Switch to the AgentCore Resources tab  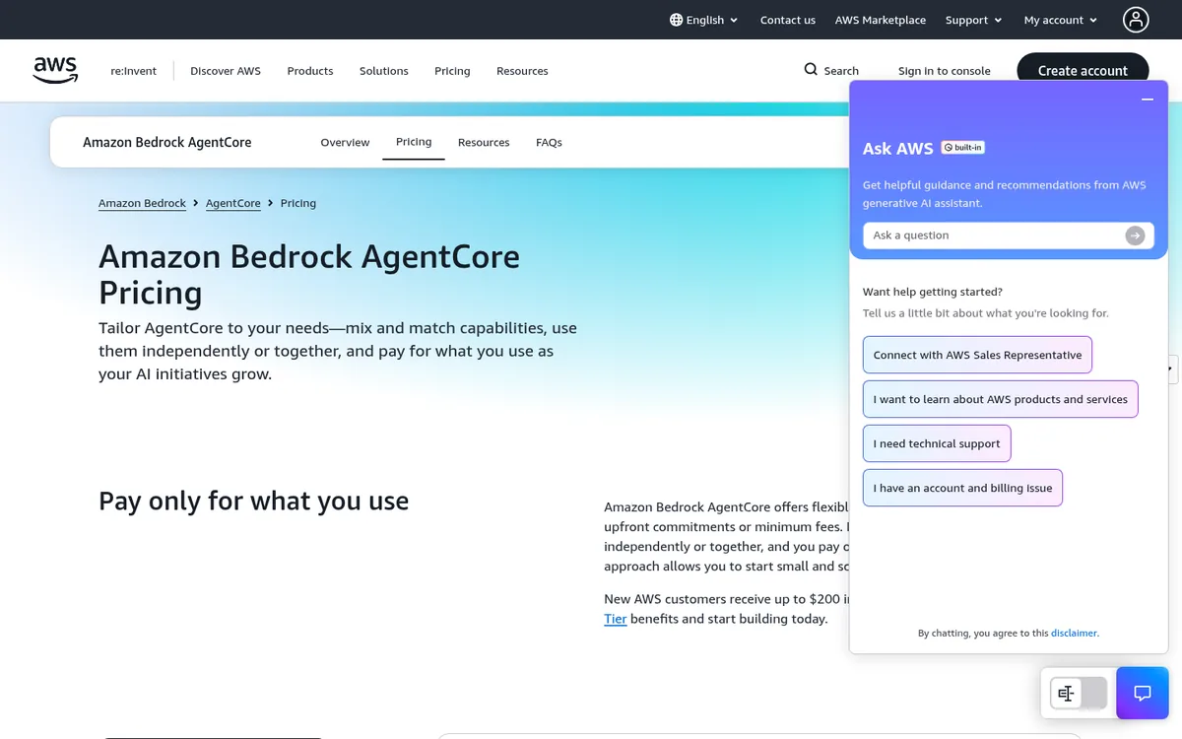click(484, 143)
